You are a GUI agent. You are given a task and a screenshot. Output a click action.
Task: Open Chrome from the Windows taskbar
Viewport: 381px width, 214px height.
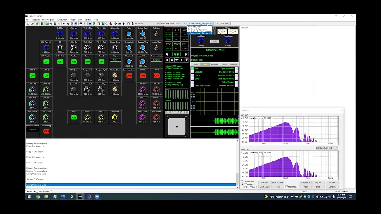click(38, 196)
